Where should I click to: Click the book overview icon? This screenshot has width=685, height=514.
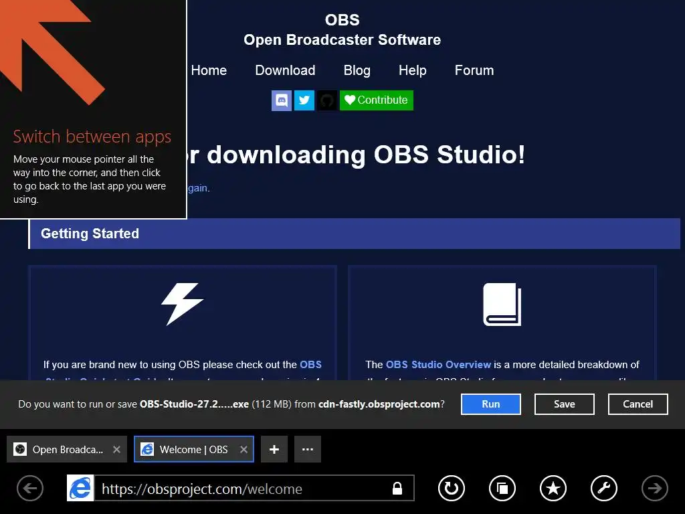coord(502,305)
